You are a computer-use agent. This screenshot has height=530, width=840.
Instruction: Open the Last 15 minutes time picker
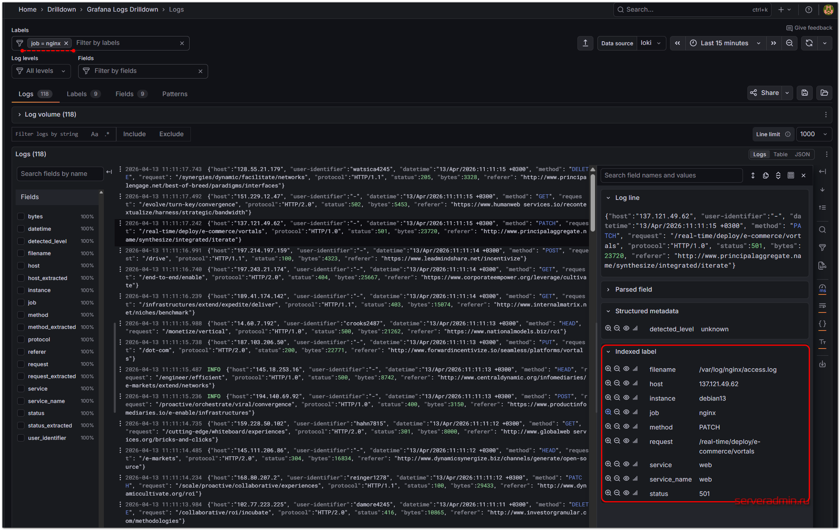click(724, 43)
